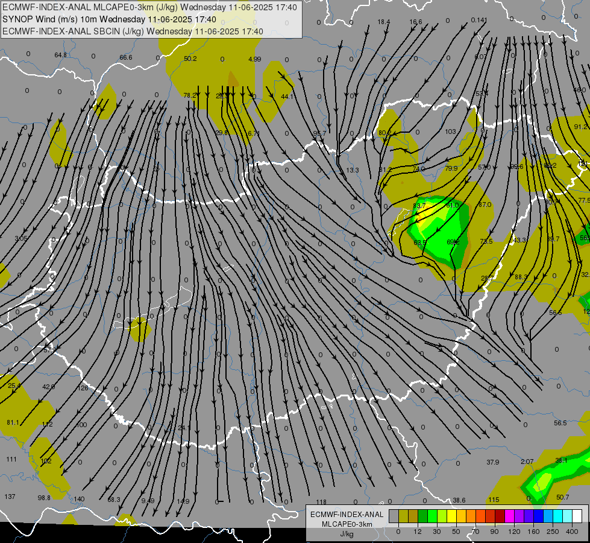Select the dark red legend swatch
Image resolution: width=590 pixels, height=543 pixels.
pos(500,516)
